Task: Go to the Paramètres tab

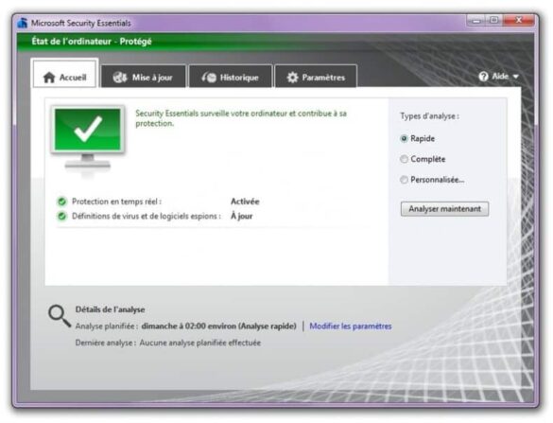Action: 316,77
